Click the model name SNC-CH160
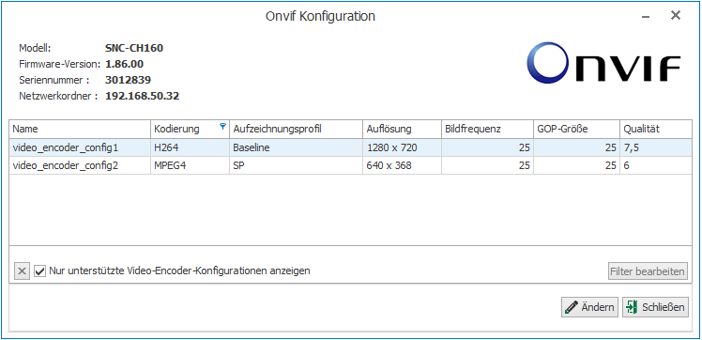 (134, 48)
